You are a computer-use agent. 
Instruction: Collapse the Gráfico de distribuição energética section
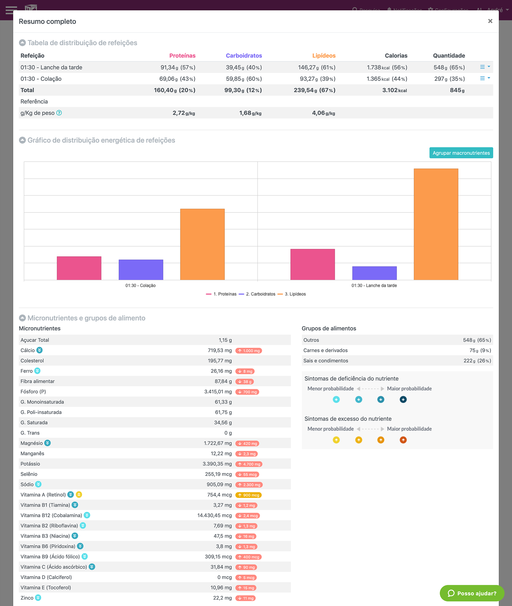pyautogui.click(x=22, y=140)
